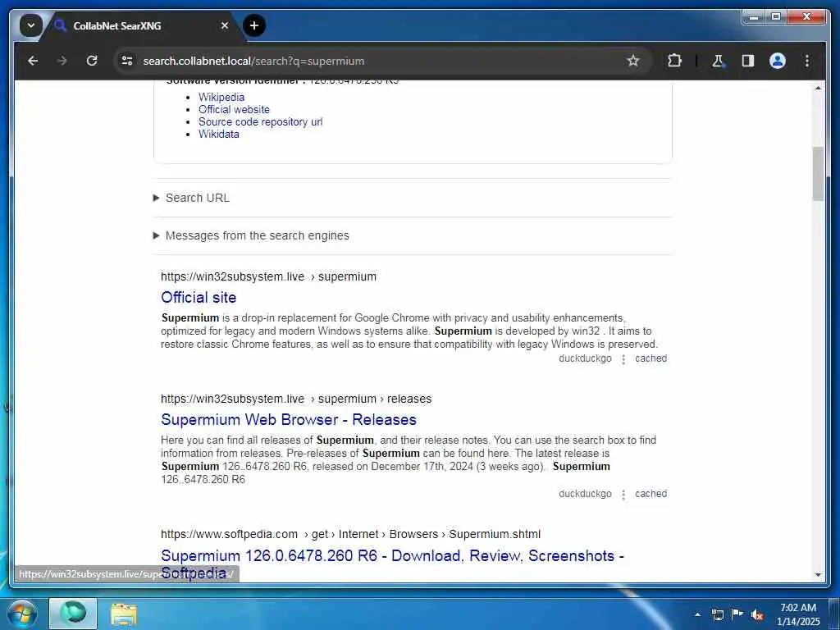
Task: Click the forward navigation arrow
Action: tap(62, 61)
